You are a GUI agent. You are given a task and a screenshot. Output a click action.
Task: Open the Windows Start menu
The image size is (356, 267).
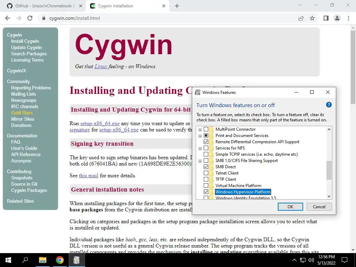coord(8,260)
